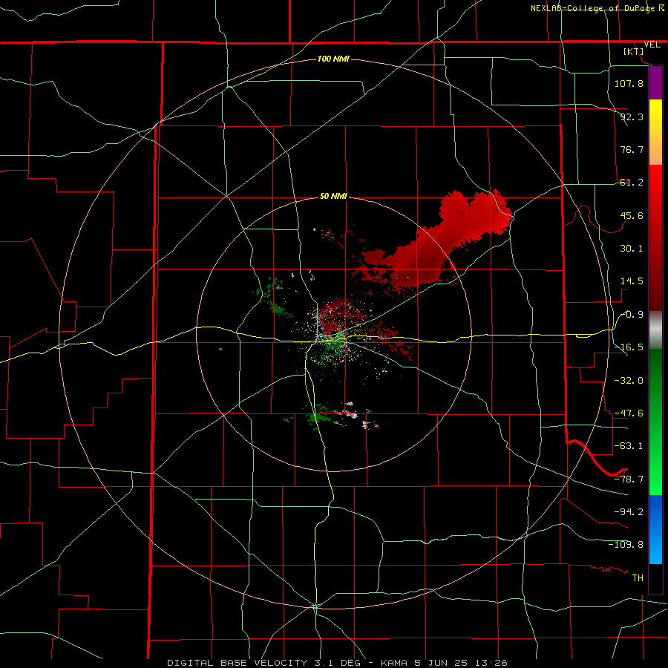Click the -109.8 legend value

(x=626, y=545)
